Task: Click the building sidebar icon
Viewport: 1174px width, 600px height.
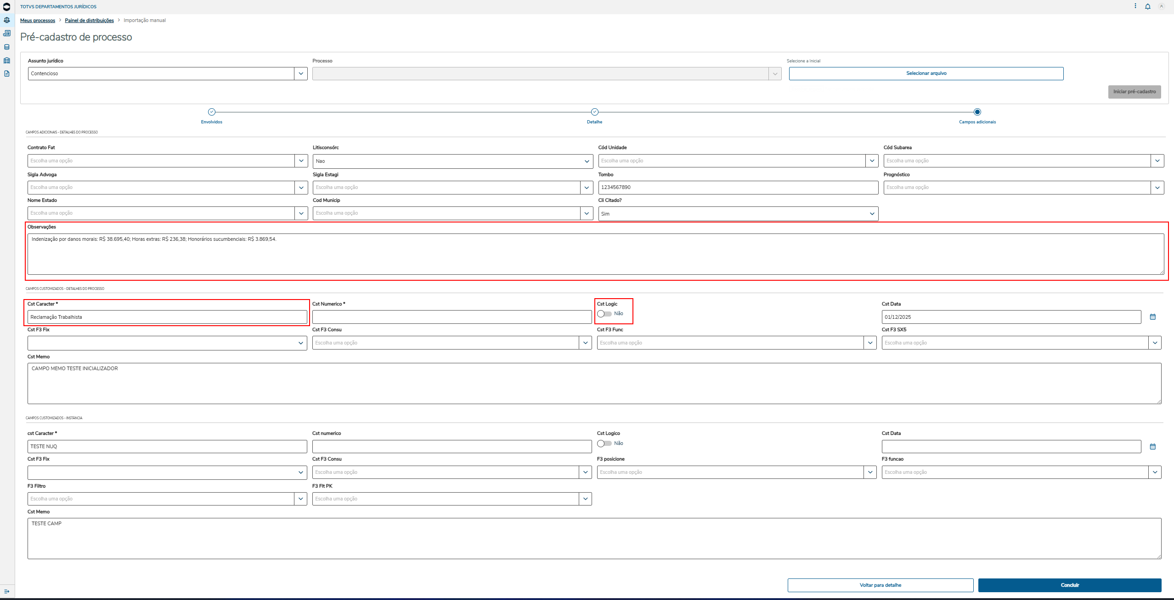Action: 7,61
